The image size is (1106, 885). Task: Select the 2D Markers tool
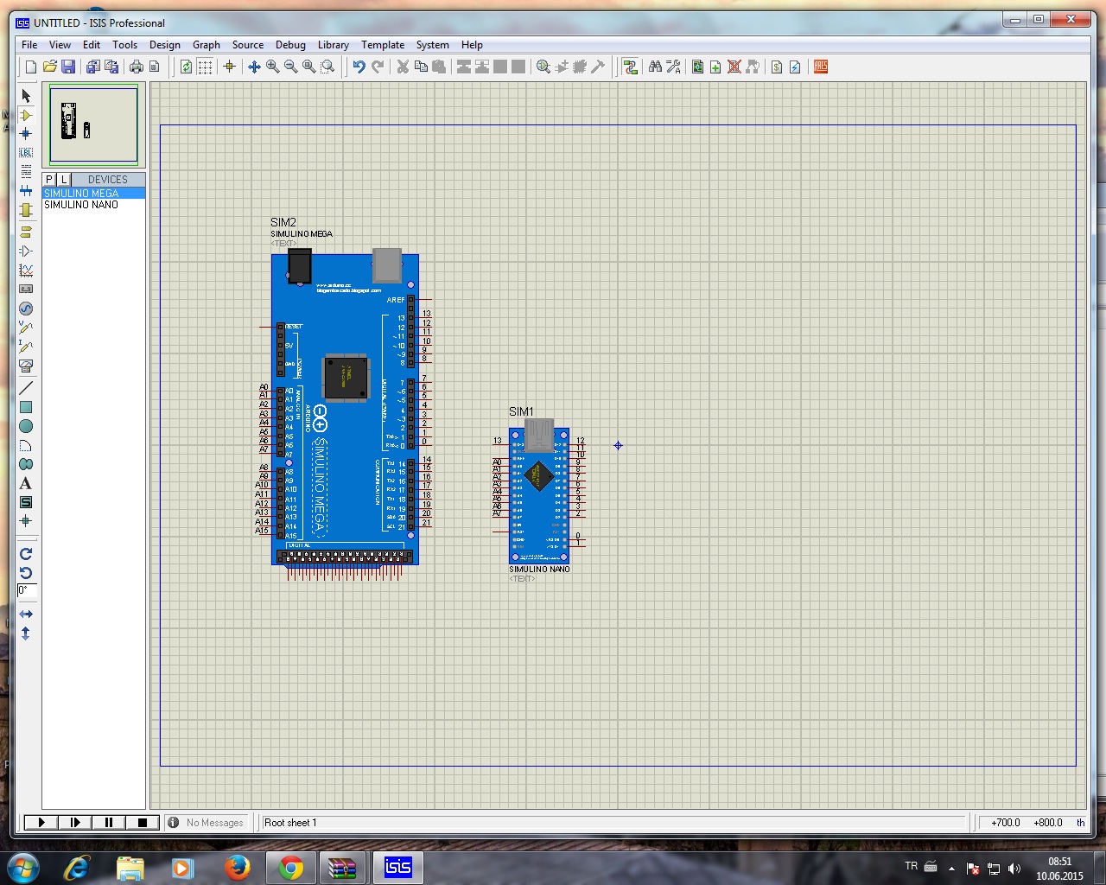click(x=26, y=521)
